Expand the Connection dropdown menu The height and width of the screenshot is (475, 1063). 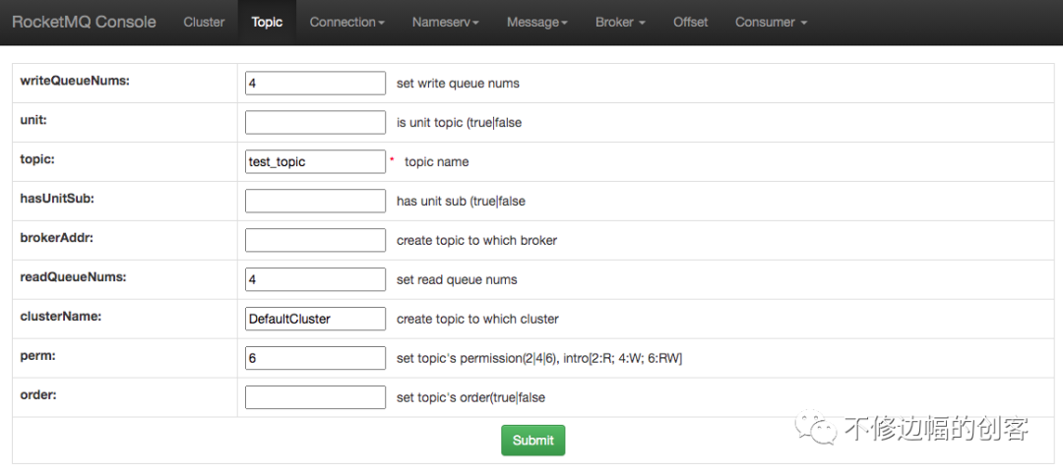(x=346, y=22)
